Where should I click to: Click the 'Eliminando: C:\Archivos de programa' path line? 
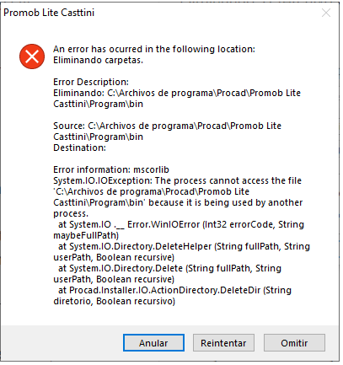pyautogui.click(x=177, y=93)
